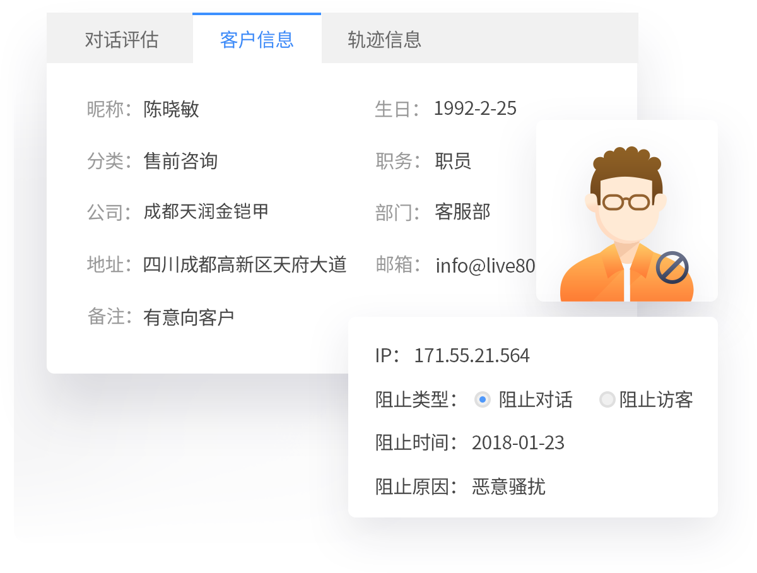Click the remark 有意向客户
Screen dimensions: 757x573
pyautogui.click(x=188, y=316)
